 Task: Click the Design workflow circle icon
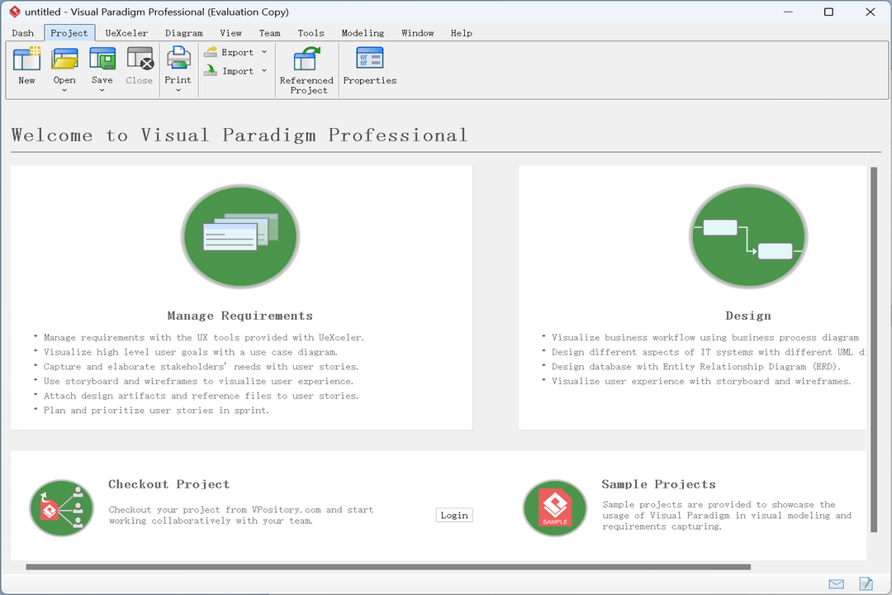point(747,236)
